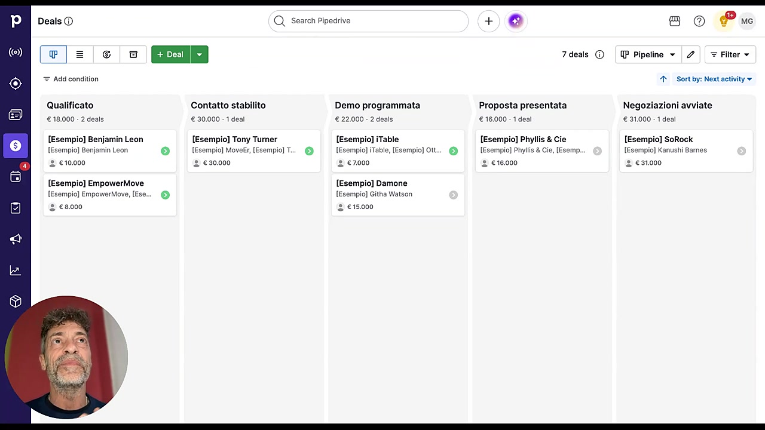Edit the pipeline with the pencil icon
765x430 pixels.
pos(690,54)
